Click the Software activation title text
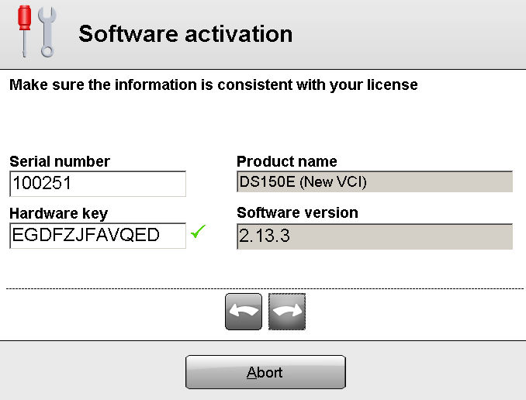 pyautogui.click(x=185, y=34)
